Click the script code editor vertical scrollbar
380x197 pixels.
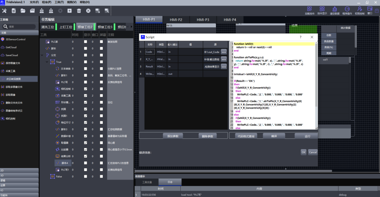pos(316,77)
